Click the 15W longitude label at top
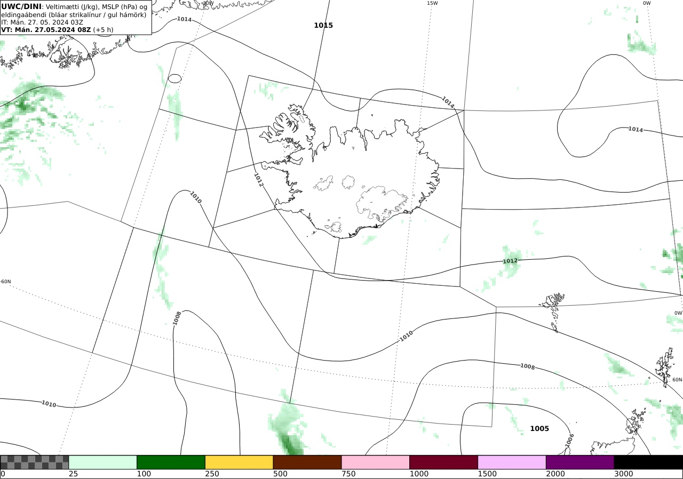This screenshot has width=683, height=479. point(432,3)
